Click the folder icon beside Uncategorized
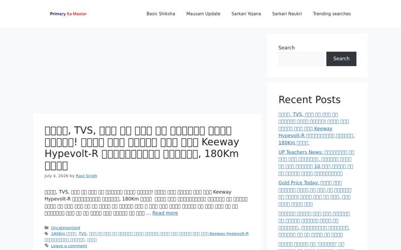The height and width of the screenshot is (250, 401). click(47, 228)
